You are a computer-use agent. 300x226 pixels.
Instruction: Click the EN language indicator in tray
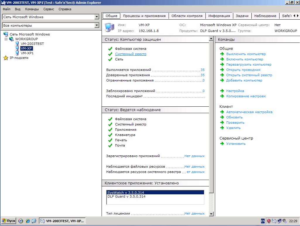263,221
